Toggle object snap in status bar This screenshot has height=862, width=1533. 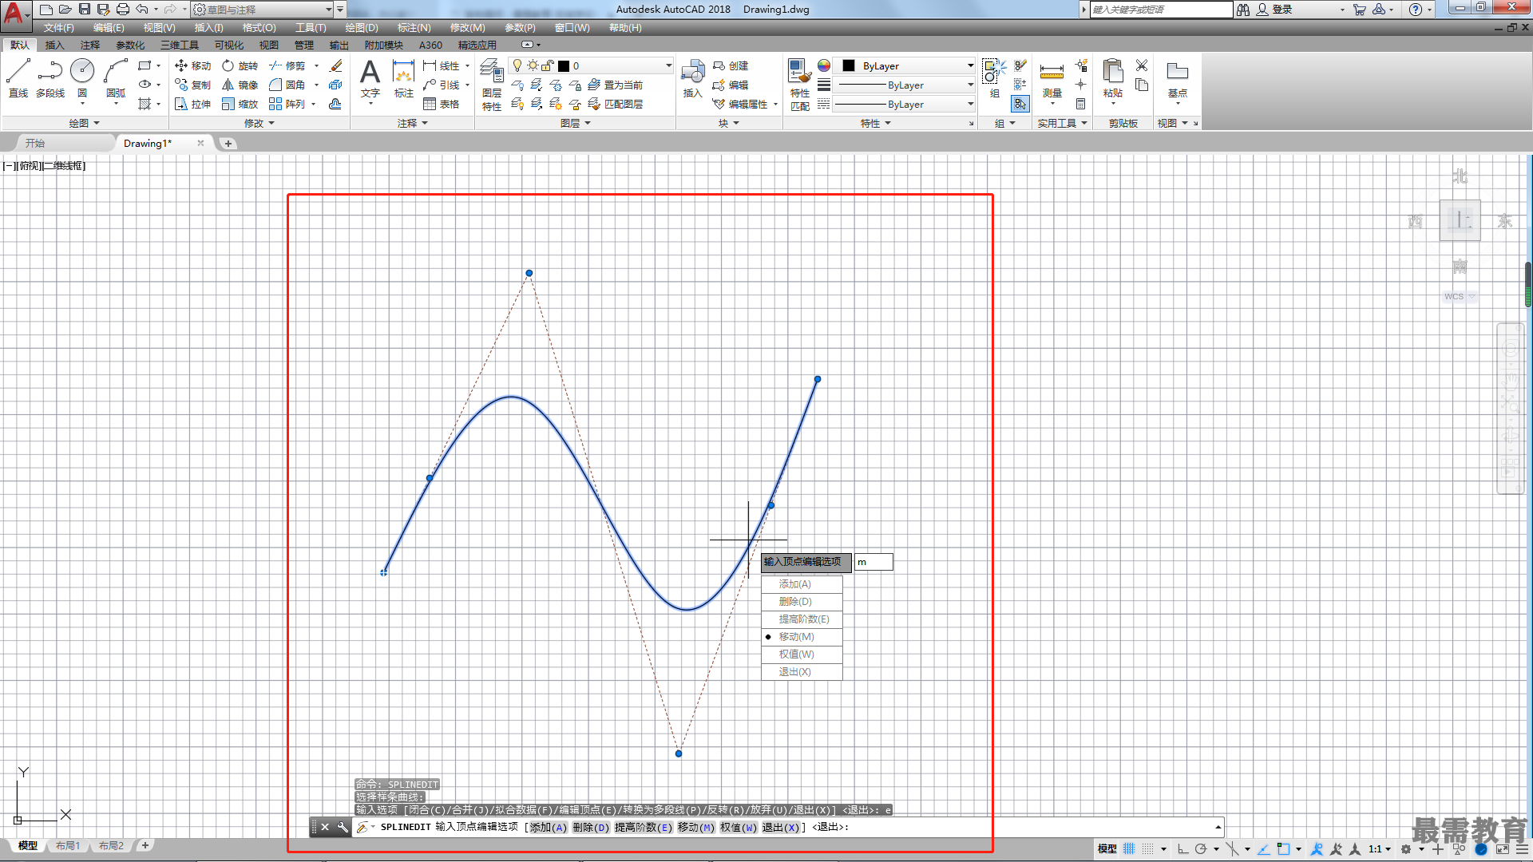[1283, 848]
